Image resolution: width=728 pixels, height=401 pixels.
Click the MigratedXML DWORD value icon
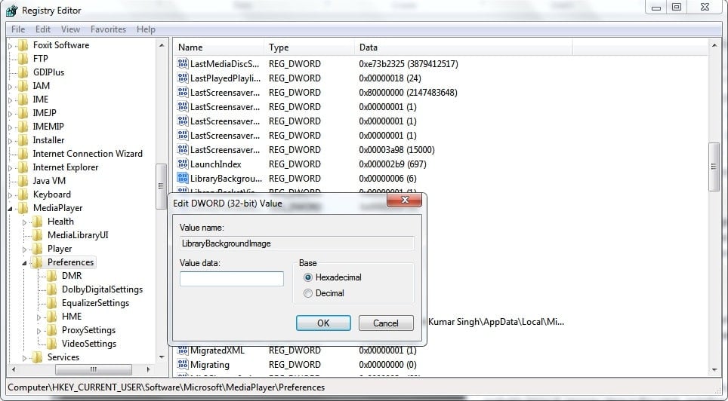[183, 350]
